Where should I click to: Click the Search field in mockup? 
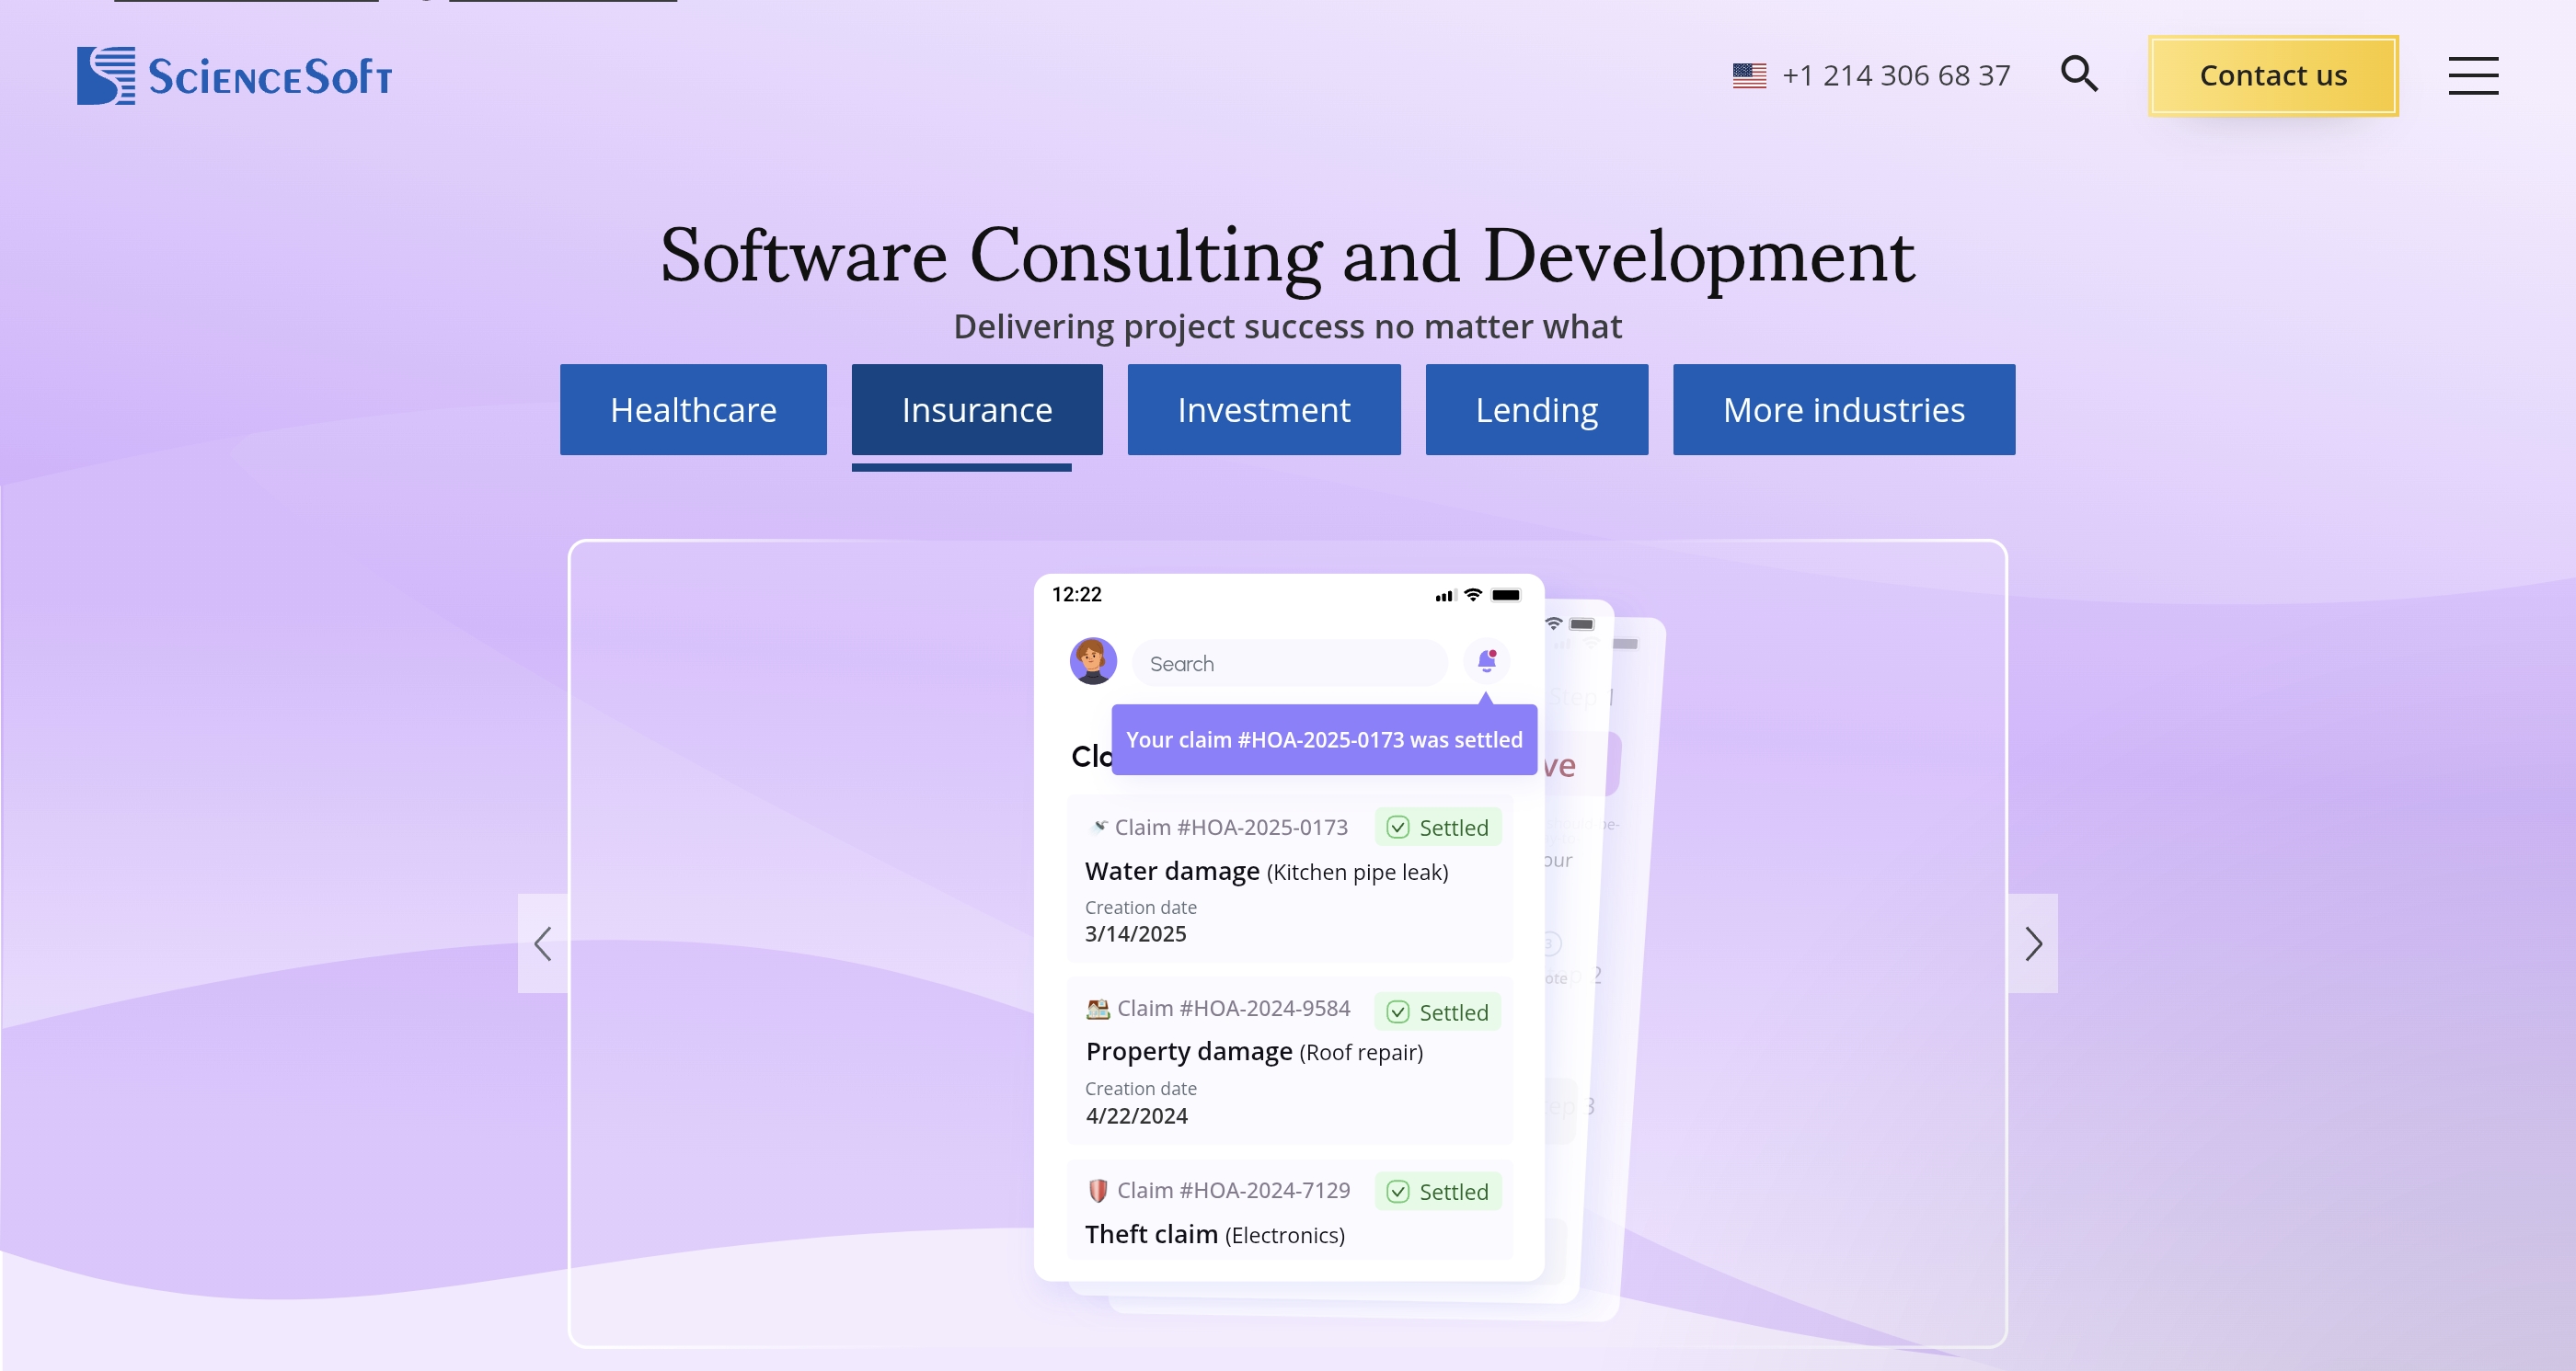tap(1290, 664)
